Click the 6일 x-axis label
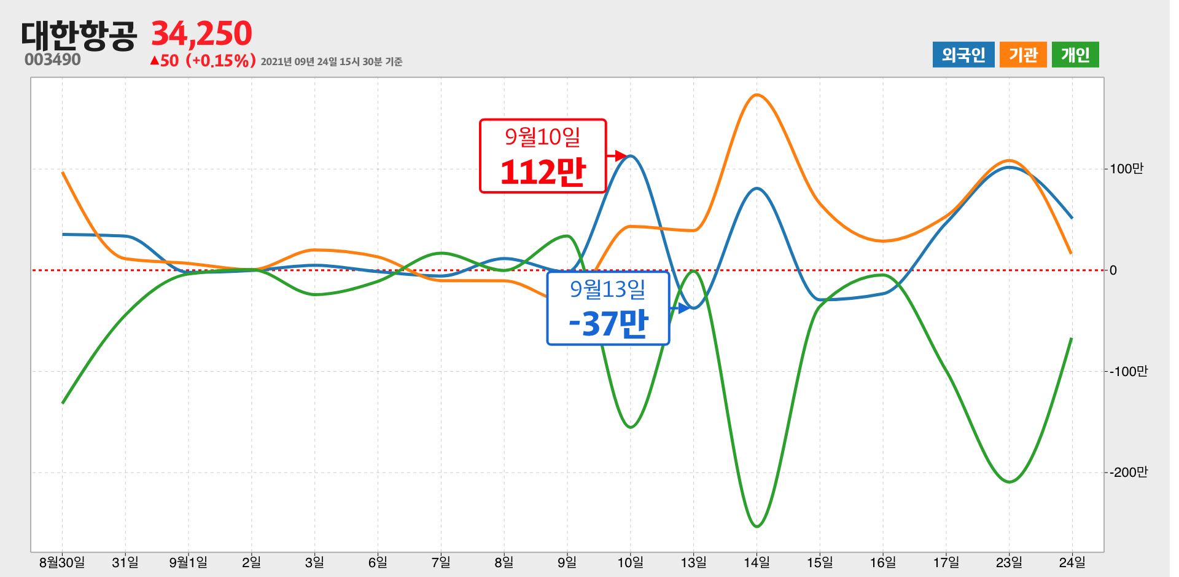The width and height of the screenshot is (1179, 577). pos(378,562)
